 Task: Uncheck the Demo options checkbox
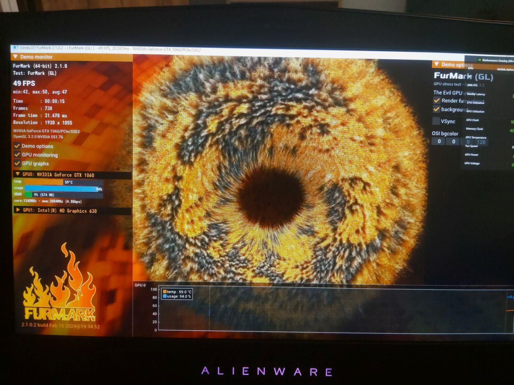pos(17,146)
